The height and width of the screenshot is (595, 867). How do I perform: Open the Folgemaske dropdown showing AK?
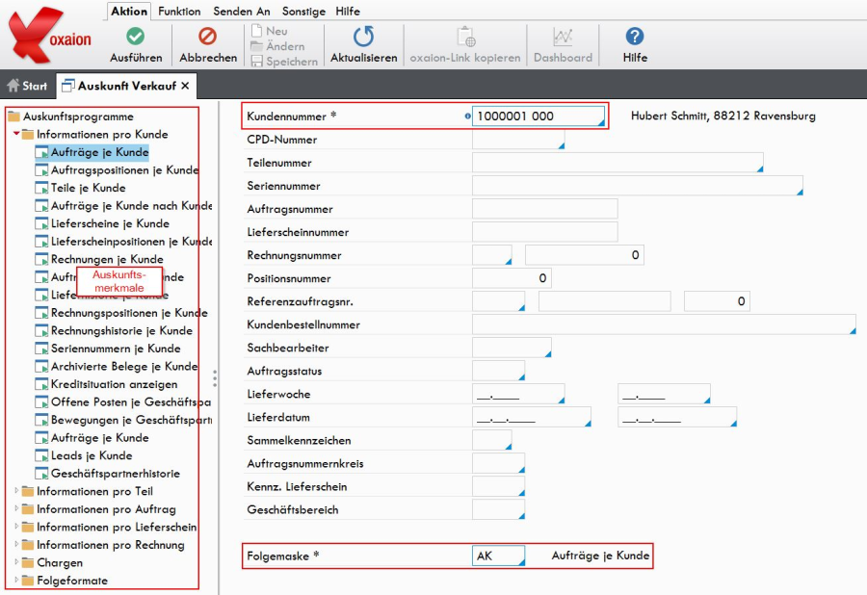click(x=521, y=562)
